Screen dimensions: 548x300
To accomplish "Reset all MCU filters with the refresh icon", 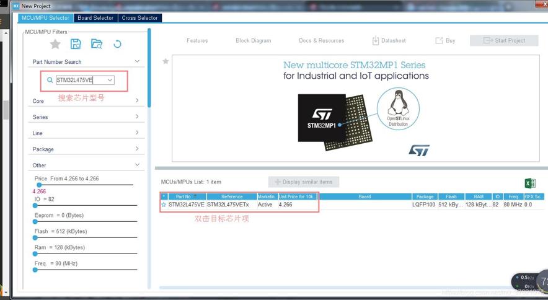I will 117,44.
